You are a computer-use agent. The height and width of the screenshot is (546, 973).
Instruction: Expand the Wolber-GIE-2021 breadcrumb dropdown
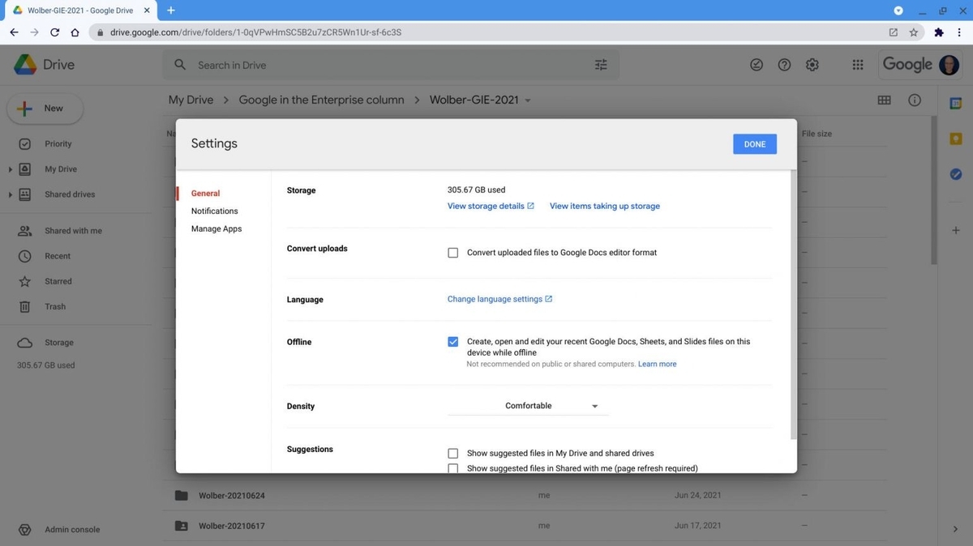click(527, 100)
